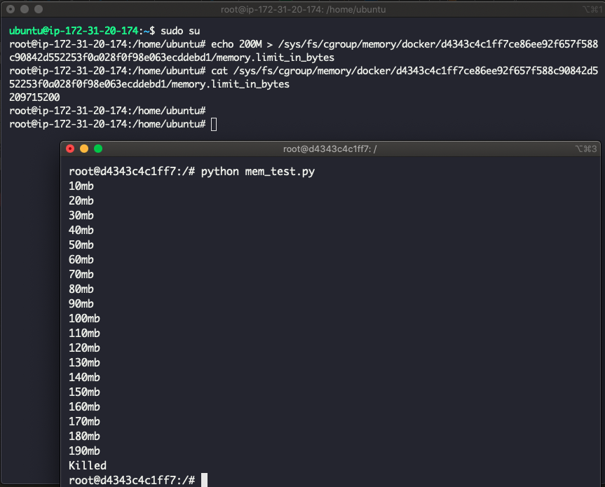605x487 pixels.
Task: Focus the /home/ubuntu terminal via its title
Action: (304, 10)
